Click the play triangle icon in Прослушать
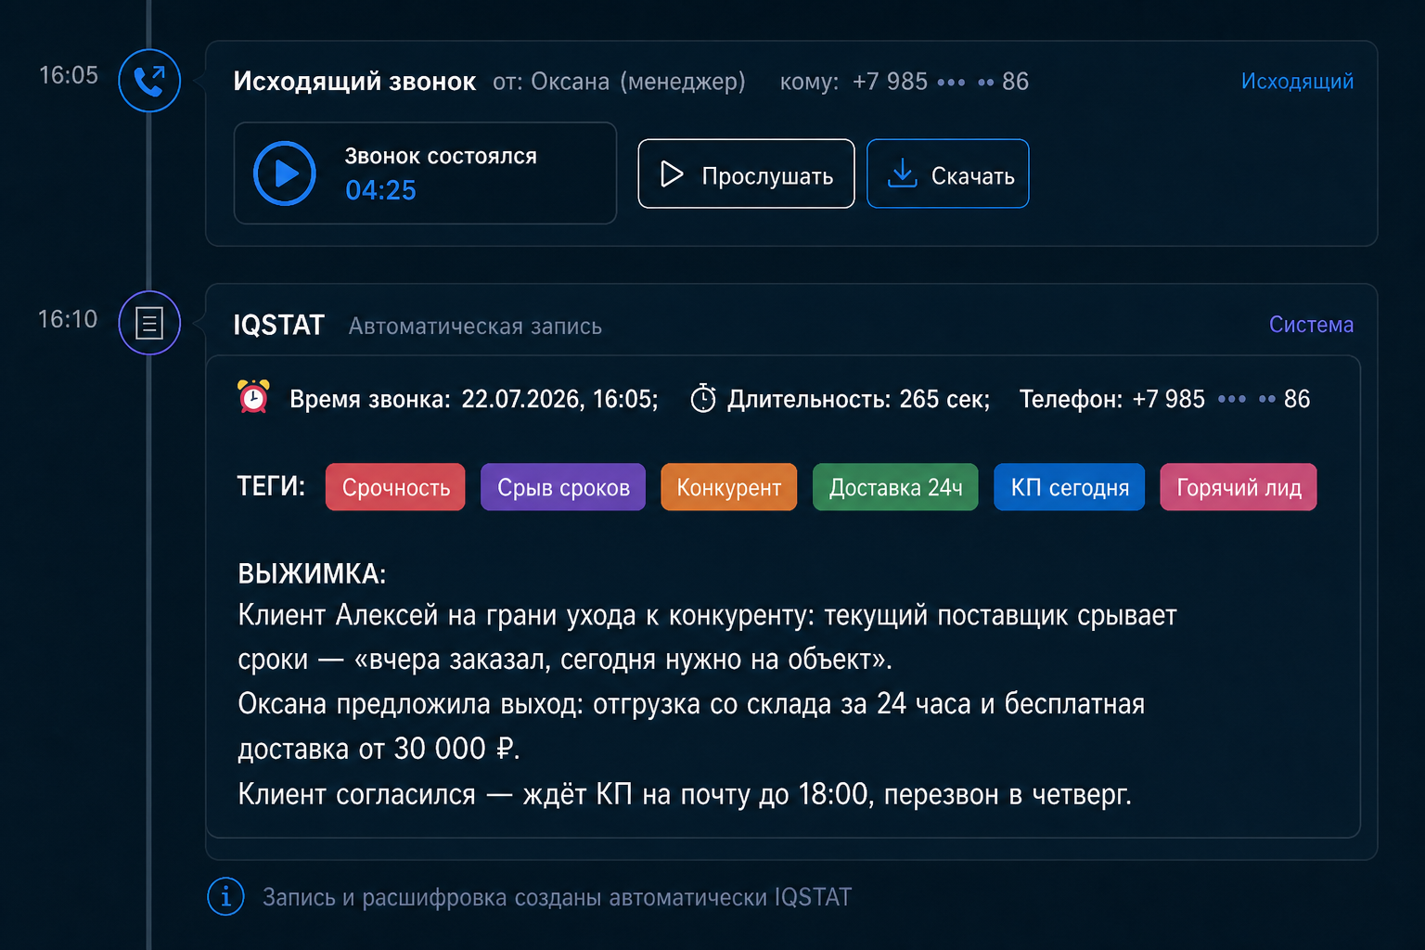Screen dimensions: 1425x950 pyautogui.click(x=672, y=173)
